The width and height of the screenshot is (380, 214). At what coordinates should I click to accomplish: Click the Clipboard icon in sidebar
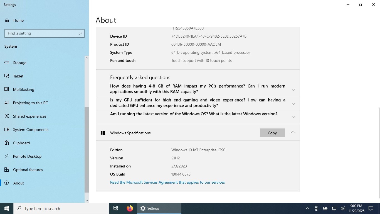tap(7, 143)
